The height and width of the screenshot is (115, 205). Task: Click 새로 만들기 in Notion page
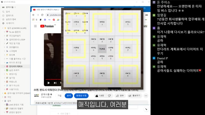[x=64, y=114]
